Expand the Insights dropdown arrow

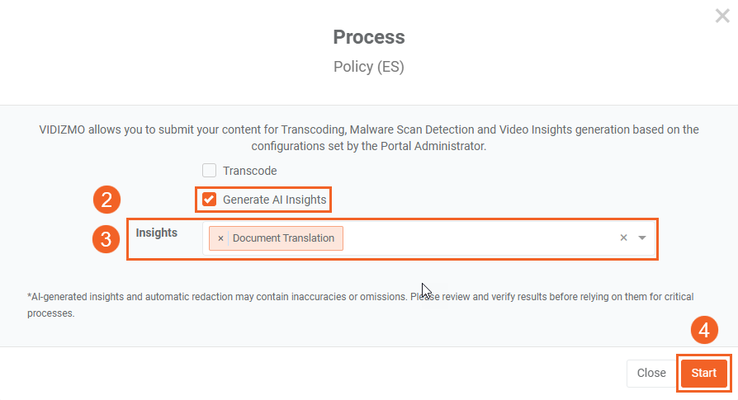642,238
